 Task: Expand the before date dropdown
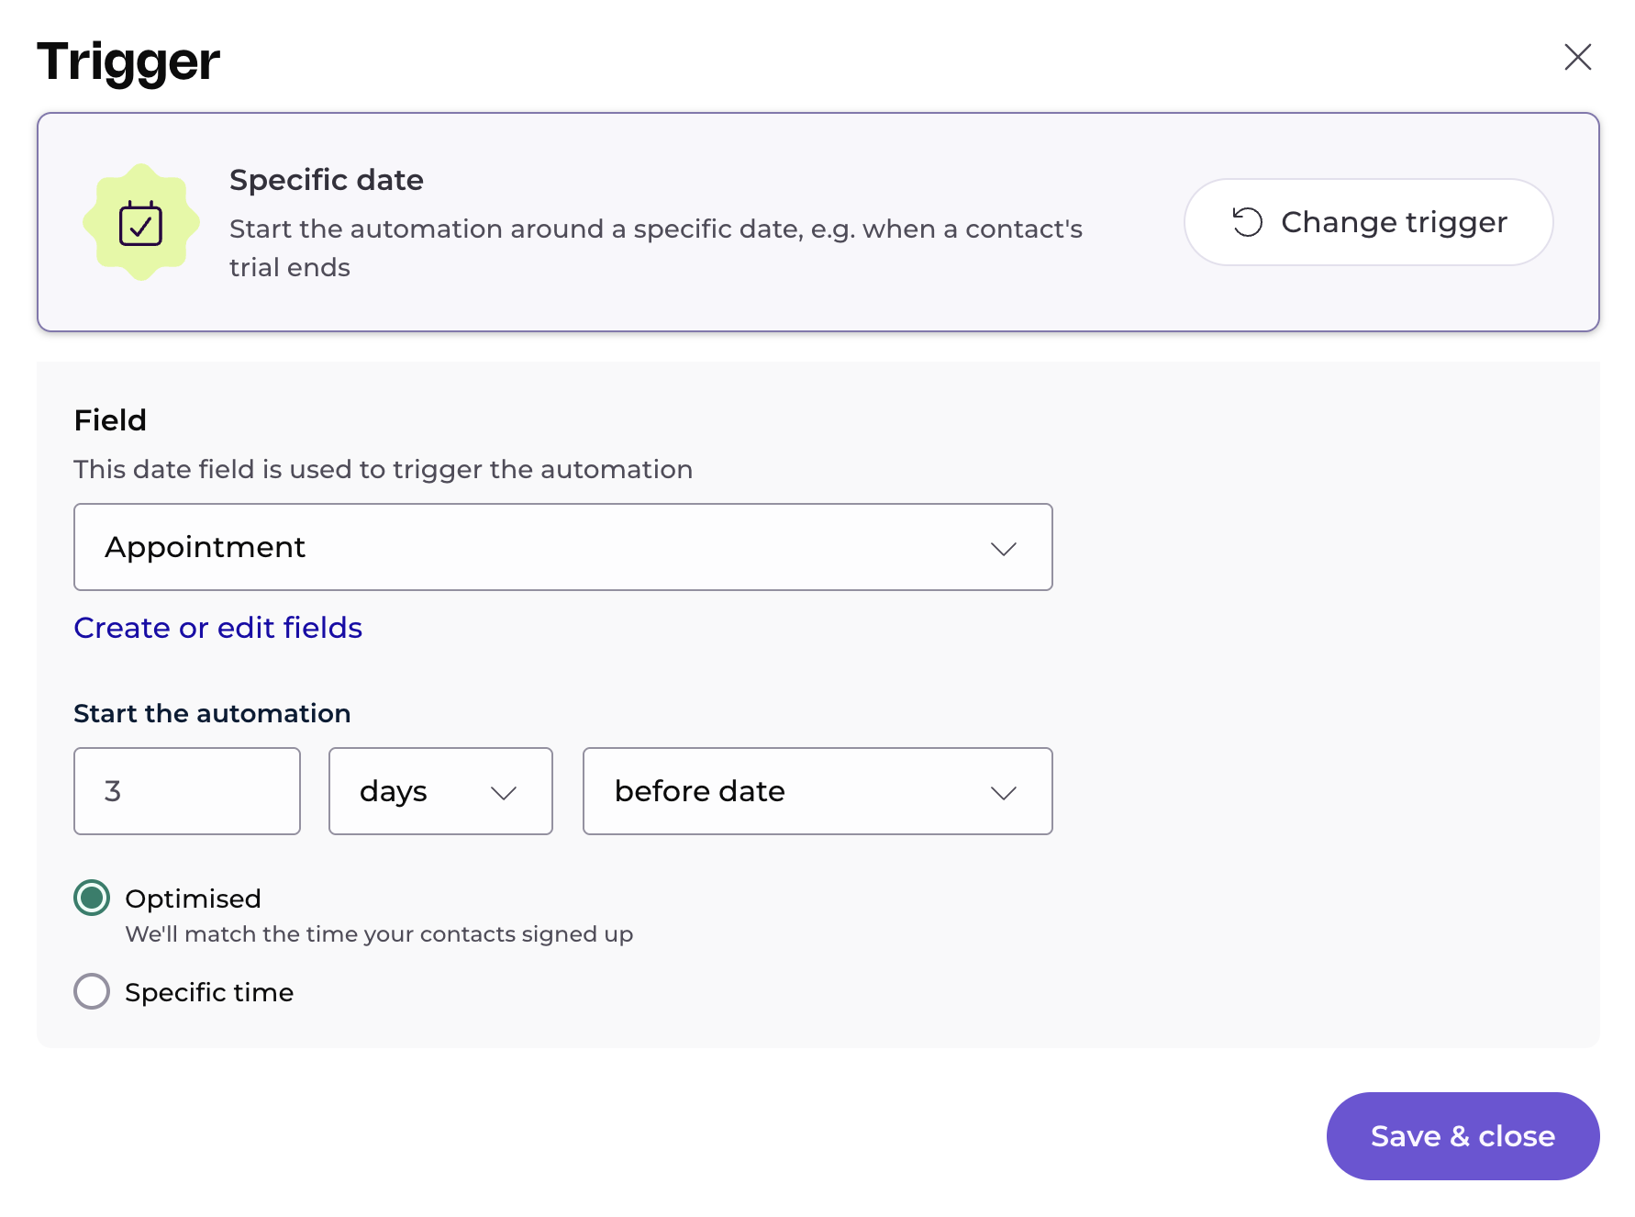(x=817, y=791)
